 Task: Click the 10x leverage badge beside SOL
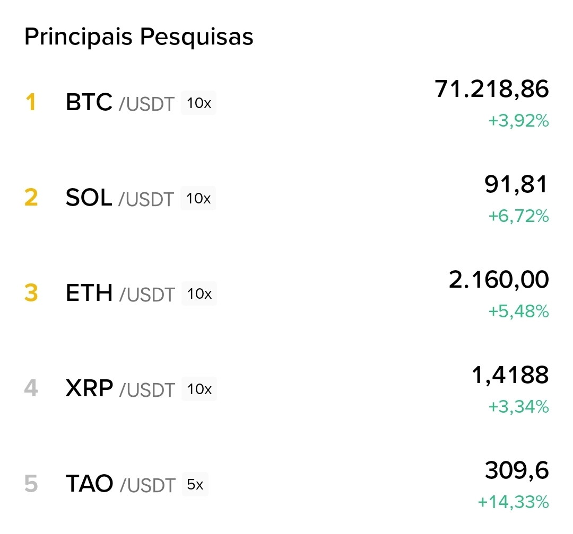pos(198,199)
